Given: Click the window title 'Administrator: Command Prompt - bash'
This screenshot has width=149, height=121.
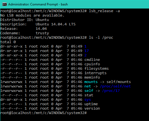Looking at the screenshot, I should tap(38, 4).
